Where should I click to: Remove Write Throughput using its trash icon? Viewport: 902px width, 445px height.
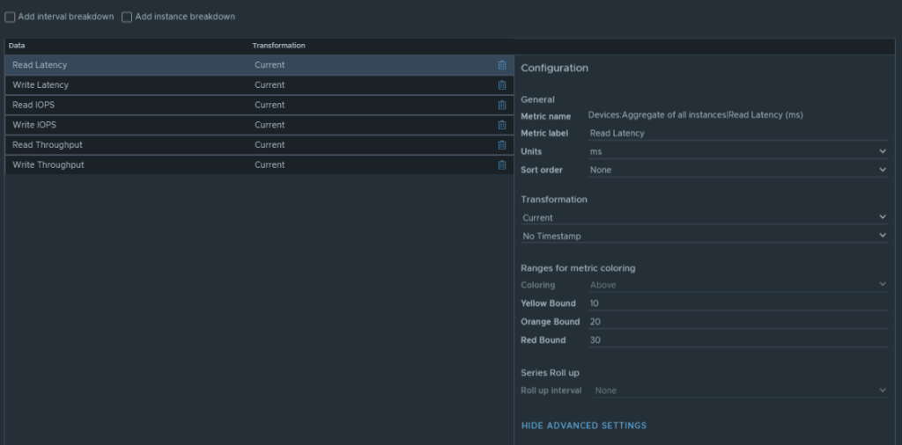502,165
